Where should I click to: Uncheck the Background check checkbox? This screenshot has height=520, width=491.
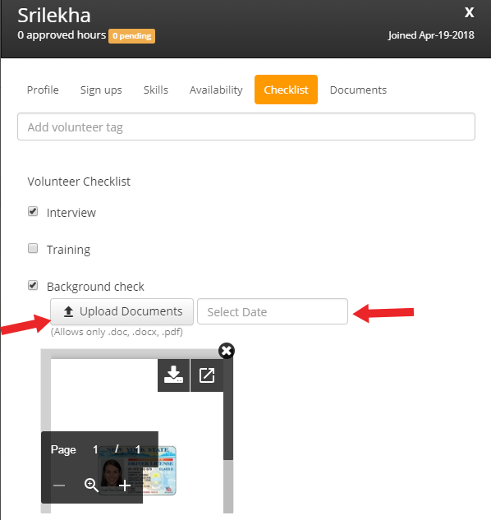tap(33, 285)
